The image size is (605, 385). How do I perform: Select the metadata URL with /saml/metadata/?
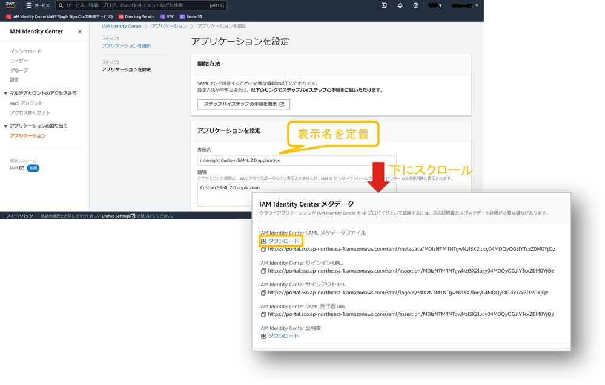pos(411,249)
